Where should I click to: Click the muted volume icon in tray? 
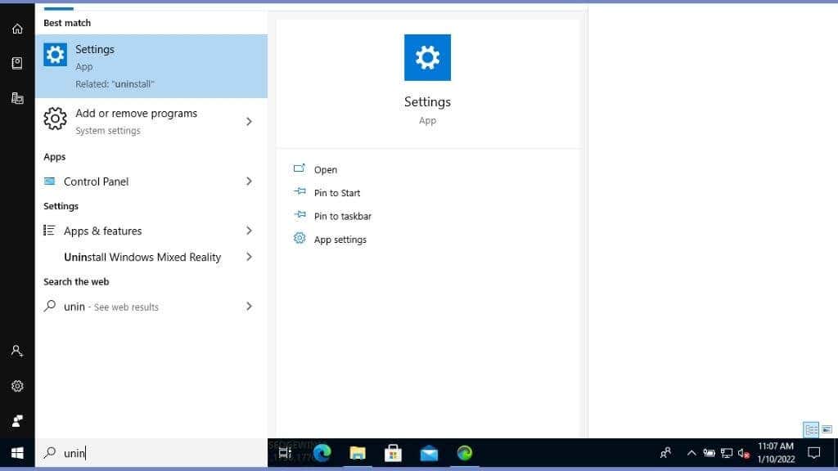coord(743,453)
